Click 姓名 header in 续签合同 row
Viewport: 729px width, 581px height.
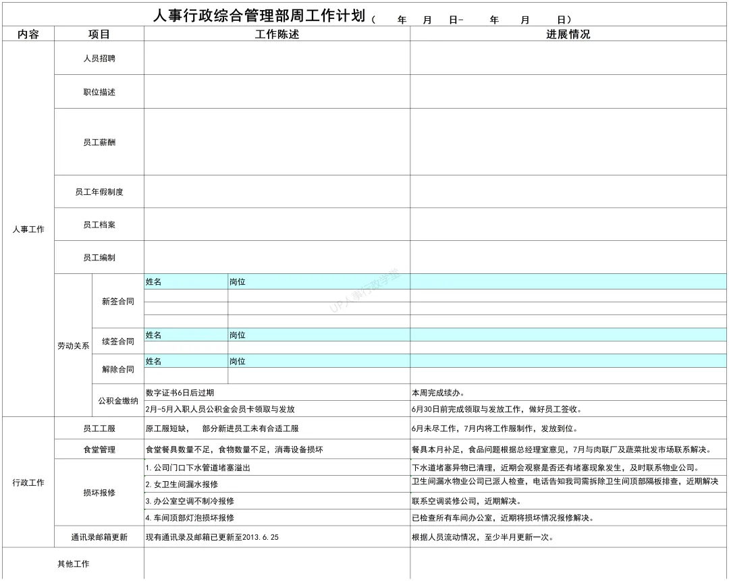186,335
